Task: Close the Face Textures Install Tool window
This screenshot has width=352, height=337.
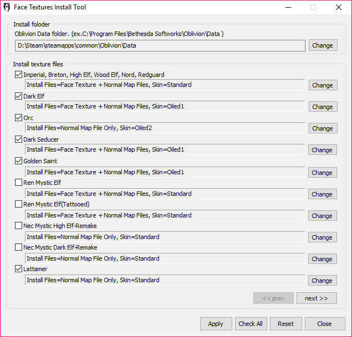Action: (x=338, y=8)
